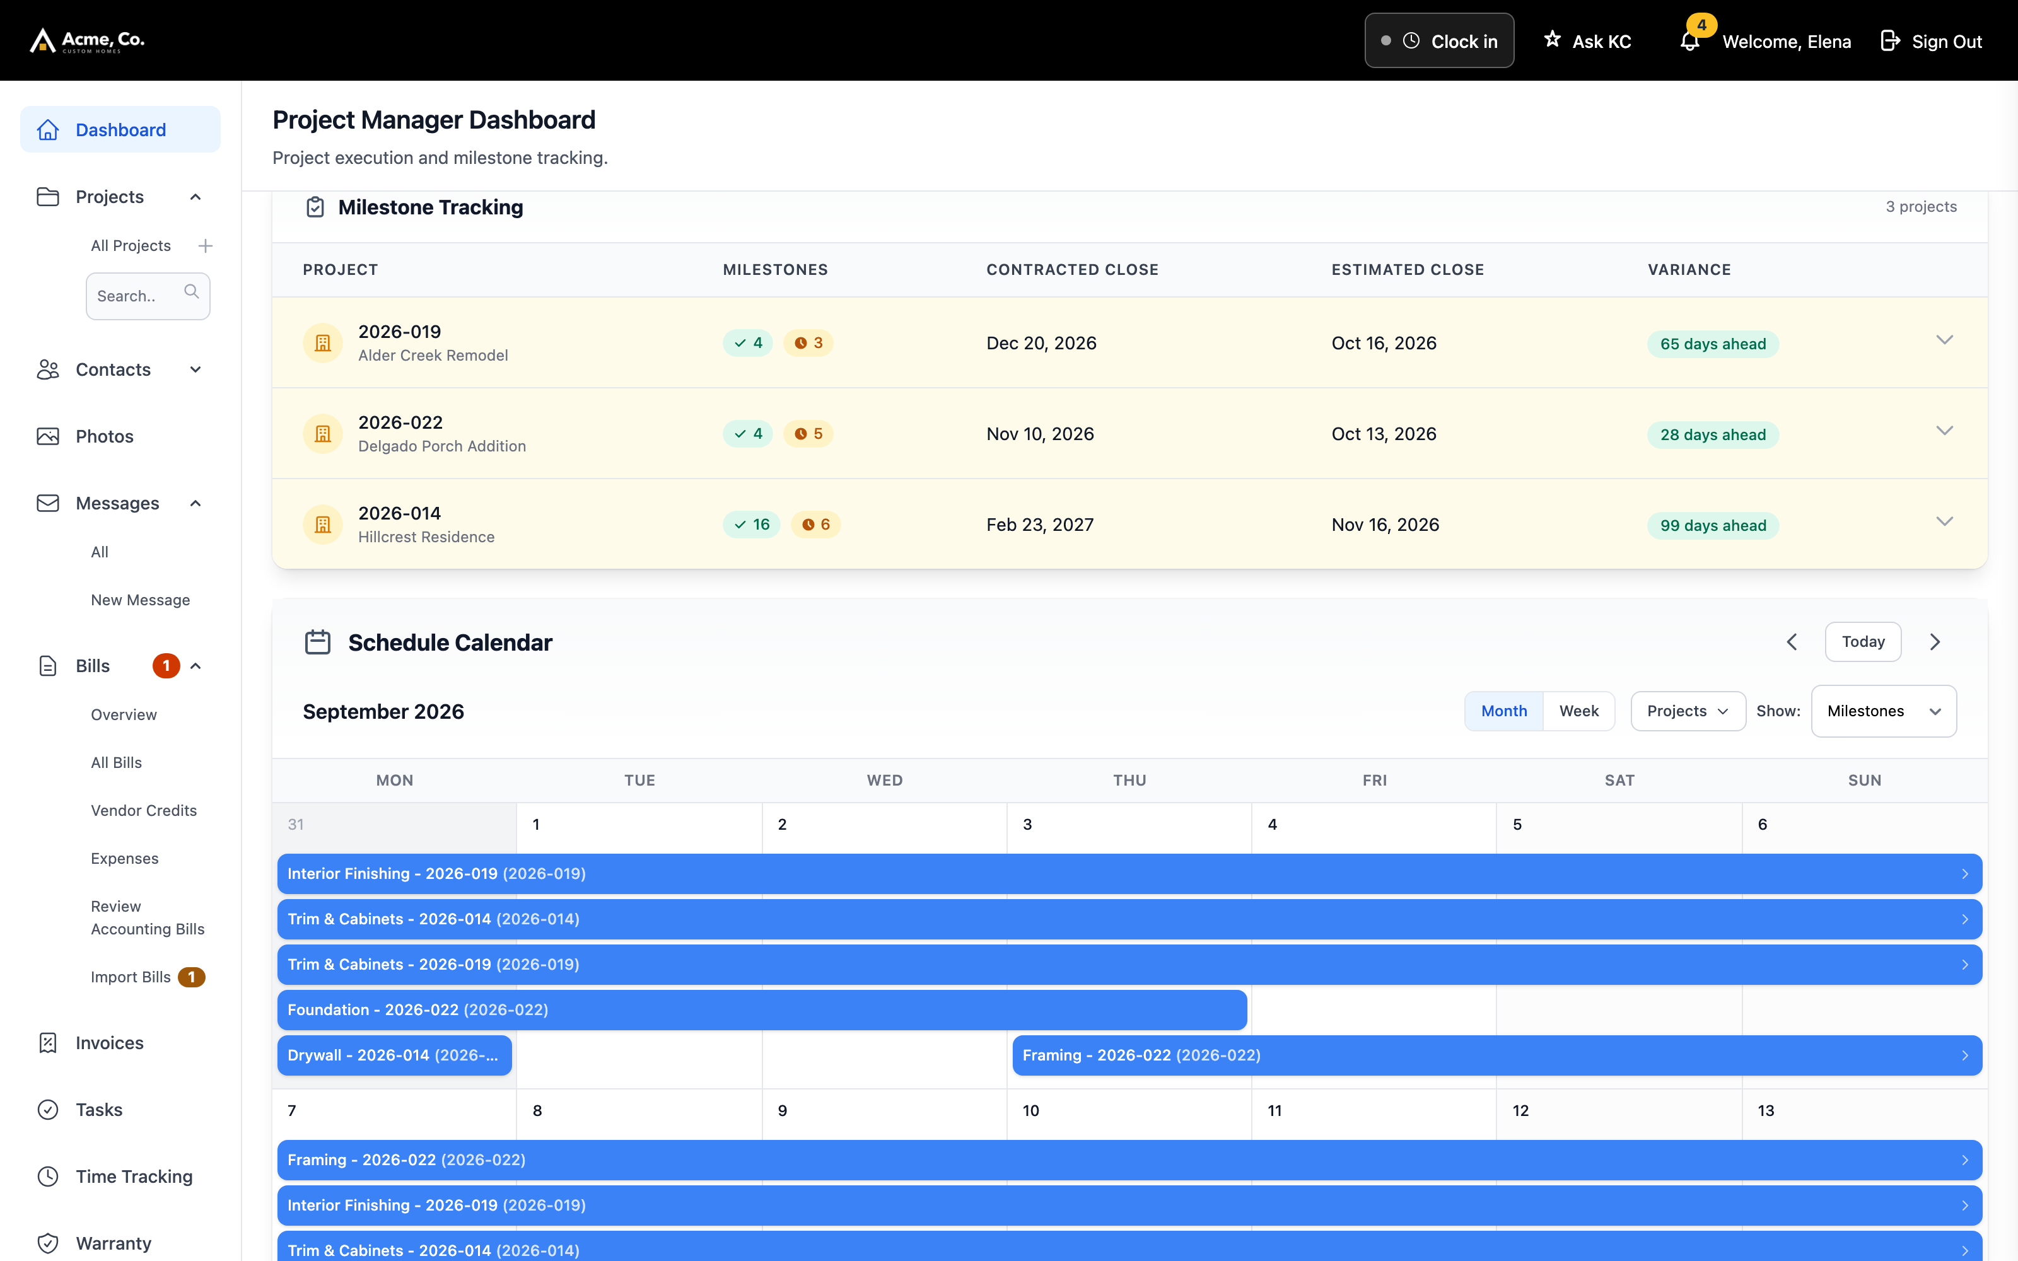The height and width of the screenshot is (1261, 2018).
Task: Open the Projects filter dropdown in calendar
Action: coord(1688,711)
